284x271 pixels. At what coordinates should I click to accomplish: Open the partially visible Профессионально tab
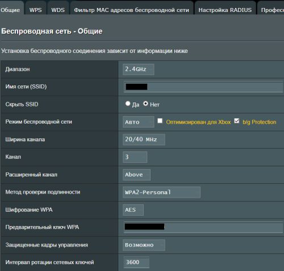point(271,9)
